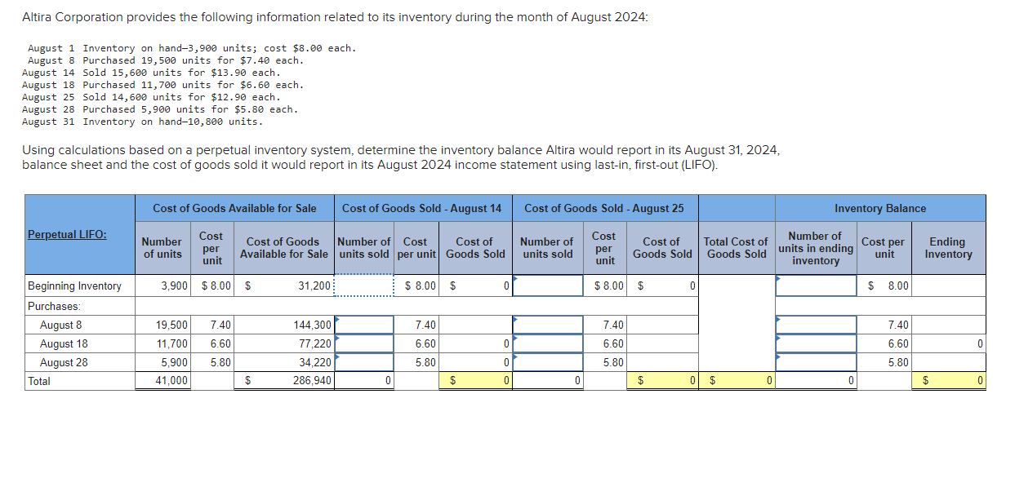Image resolution: width=1015 pixels, height=487 pixels.
Task: Click the 41,000 total units cell
Action: (162, 381)
